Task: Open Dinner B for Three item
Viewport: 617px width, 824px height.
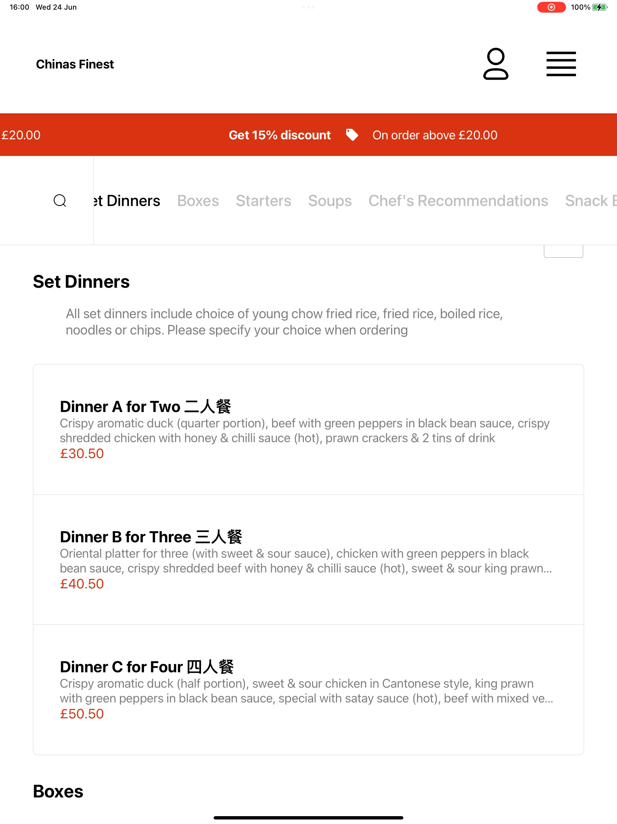Action: coord(308,559)
